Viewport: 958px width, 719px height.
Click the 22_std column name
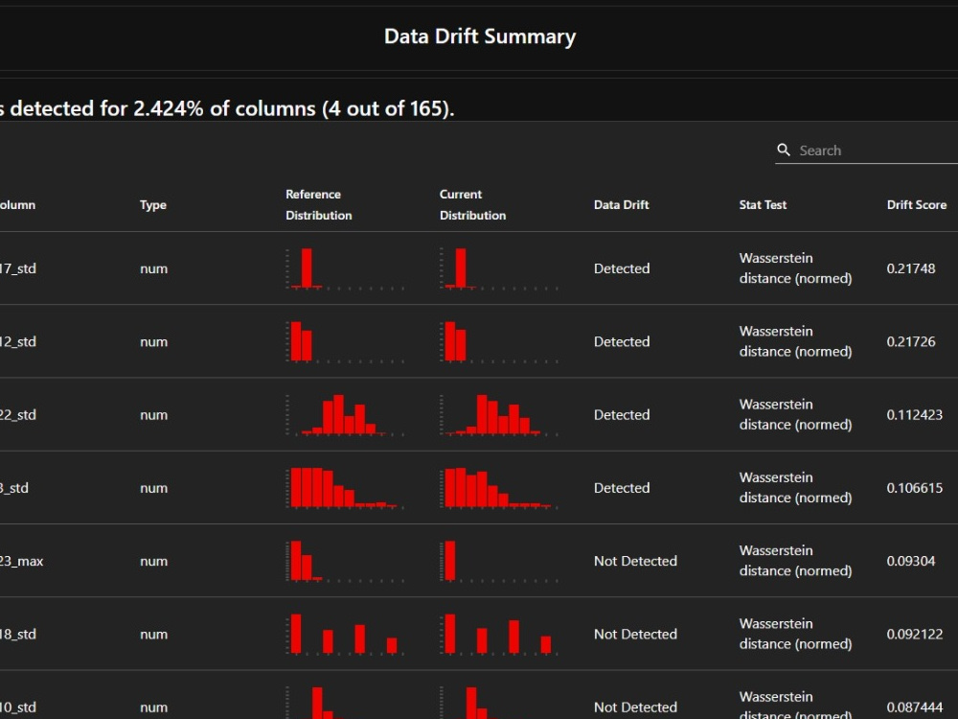coord(17,414)
